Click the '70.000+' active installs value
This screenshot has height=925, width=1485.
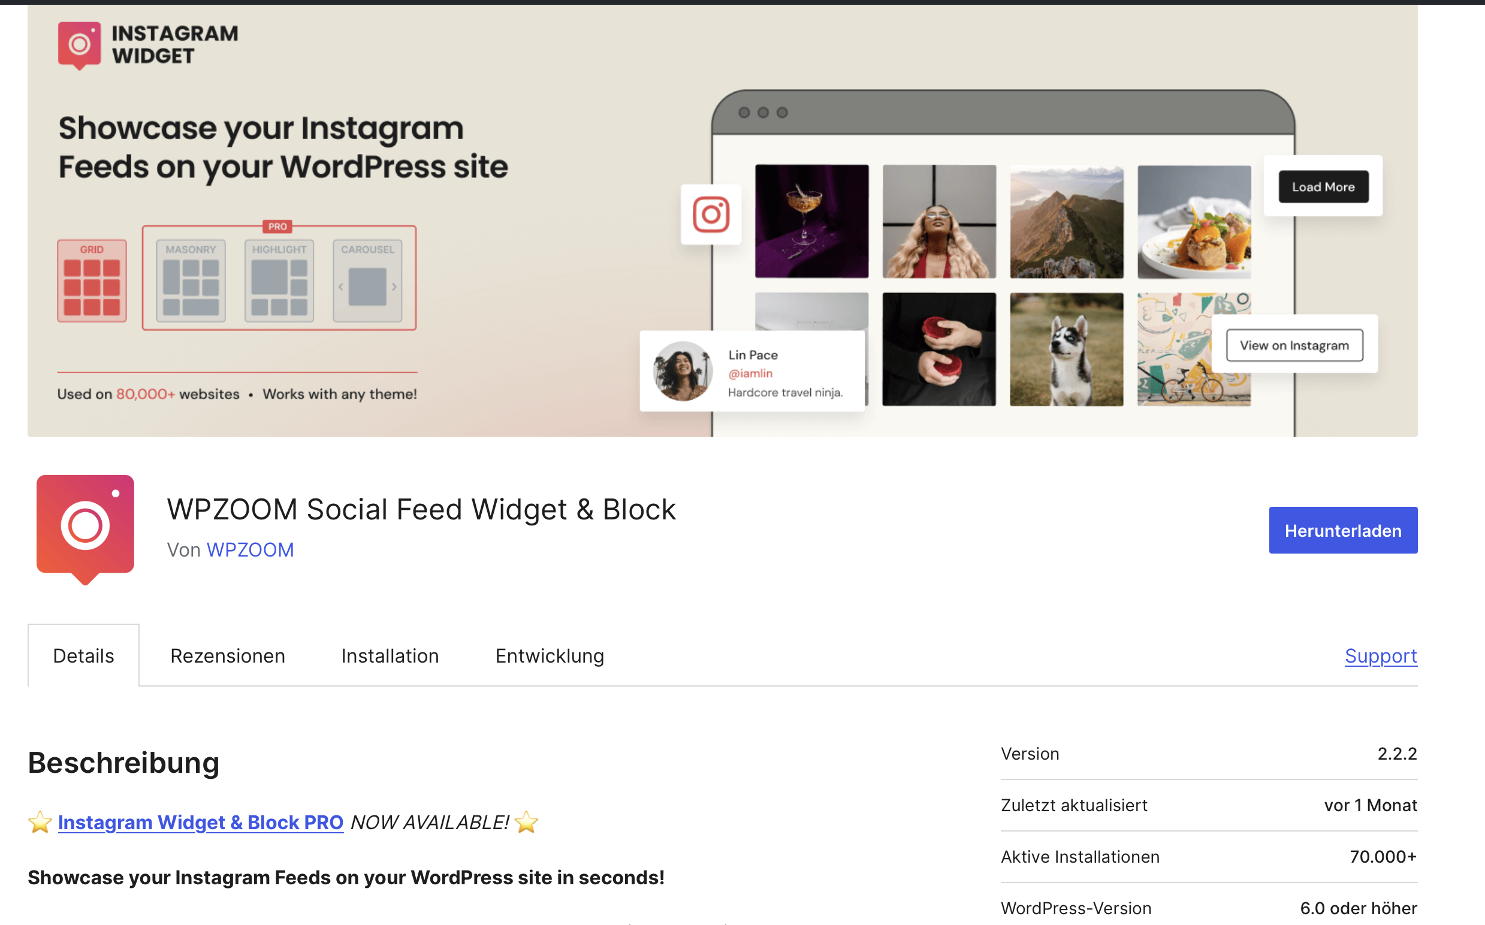[x=1383, y=856]
